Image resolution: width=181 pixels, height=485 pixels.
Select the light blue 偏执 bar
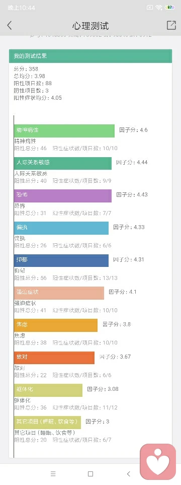tap(61, 228)
